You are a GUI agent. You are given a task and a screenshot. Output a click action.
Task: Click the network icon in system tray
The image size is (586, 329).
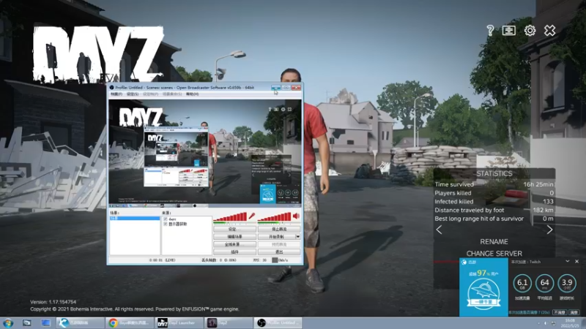[553, 323]
